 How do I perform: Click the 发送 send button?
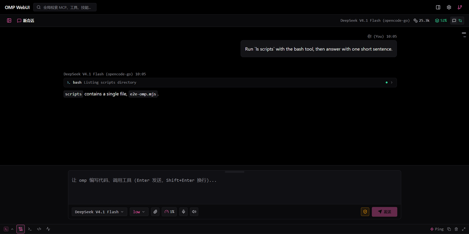(384, 212)
